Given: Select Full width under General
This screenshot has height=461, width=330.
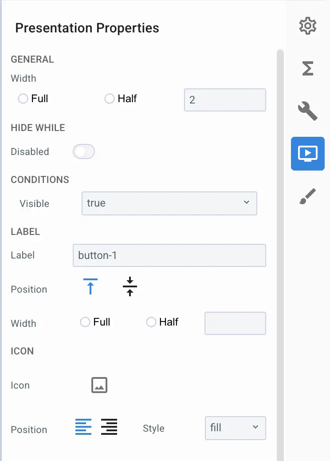Looking at the screenshot, I should pyautogui.click(x=23, y=99).
